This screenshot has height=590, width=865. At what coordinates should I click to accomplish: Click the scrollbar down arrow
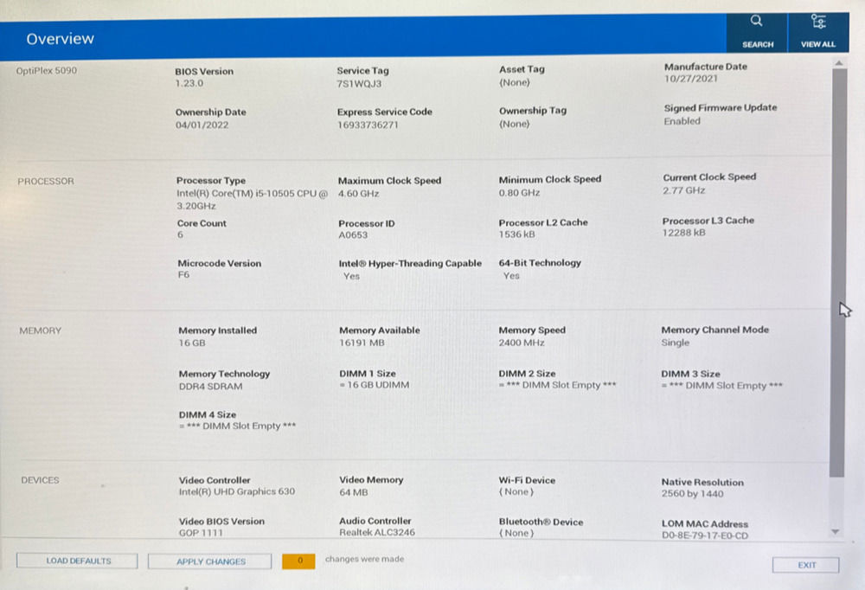[836, 532]
